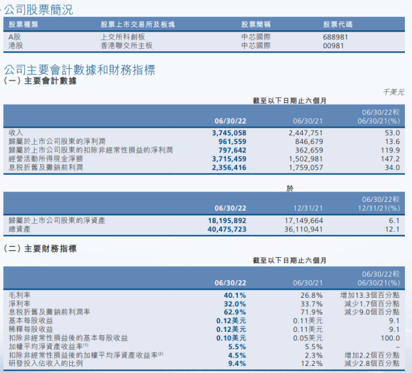Image resolution: width=412 pixels, height=373 pixels.
Task: Select the 147.2 percent change value
Action: click(390, 158)
